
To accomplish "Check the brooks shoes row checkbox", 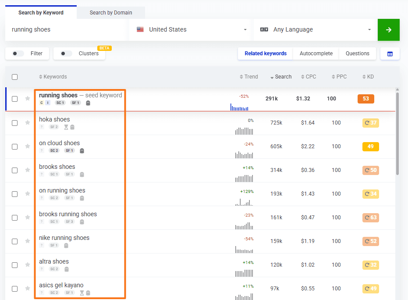I will point(15,170).
